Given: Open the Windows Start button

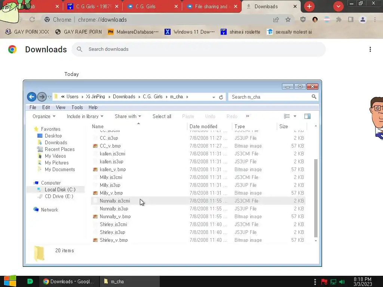Looking at the screenshot, I should click(x=10, y=281).
